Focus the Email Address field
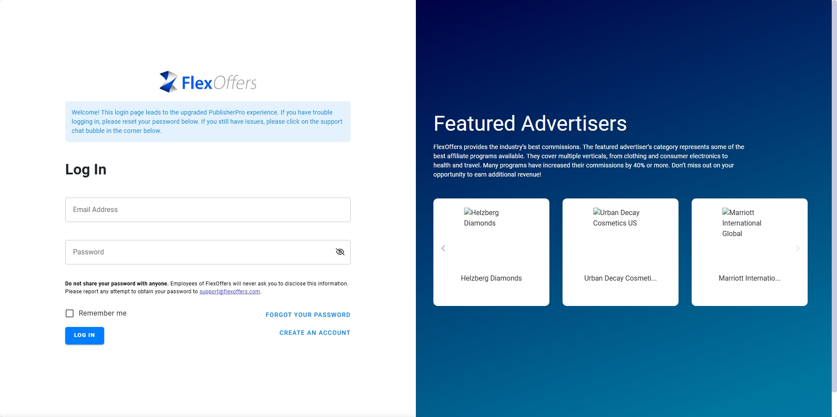This screenshot has width=837, height=417. tap(208, 210)
